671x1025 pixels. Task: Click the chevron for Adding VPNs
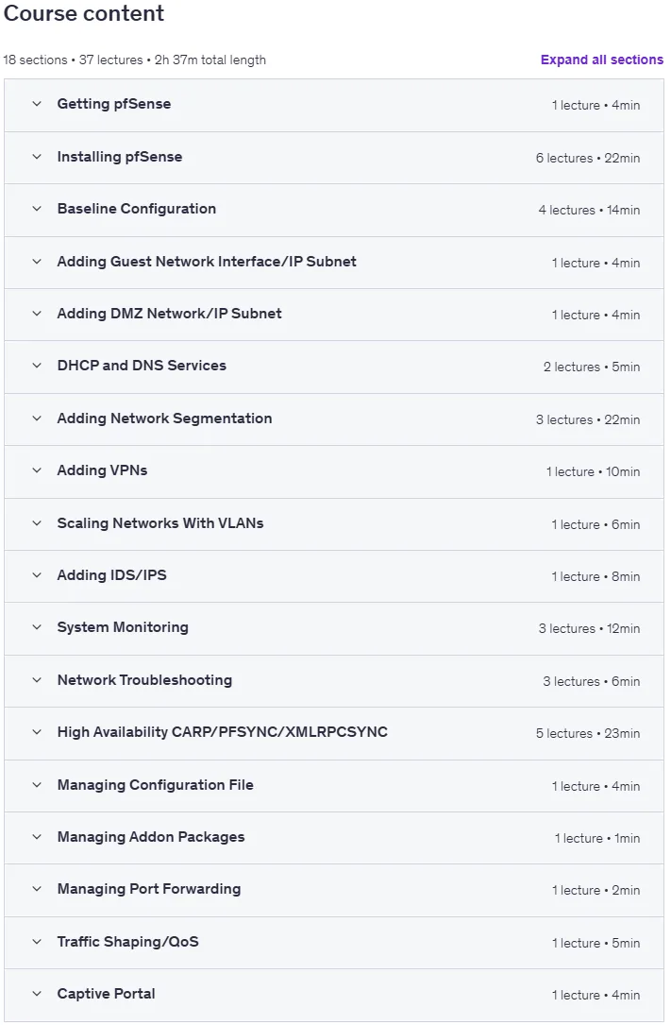(37, 470)
